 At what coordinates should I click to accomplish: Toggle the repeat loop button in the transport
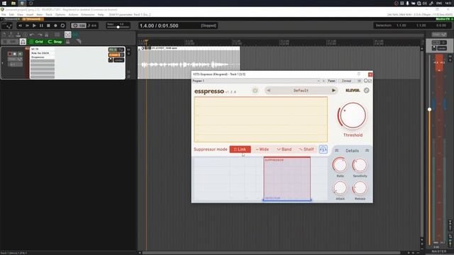pos(62,25)
